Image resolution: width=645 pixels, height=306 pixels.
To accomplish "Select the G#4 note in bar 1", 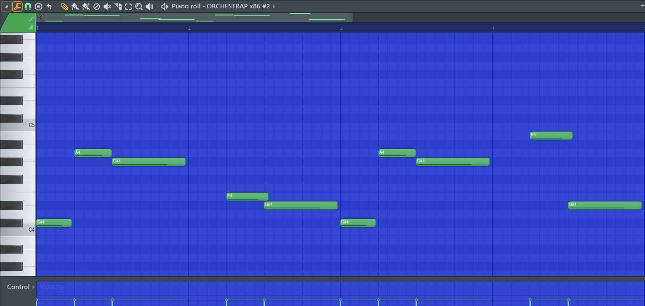I will [149, 162].
